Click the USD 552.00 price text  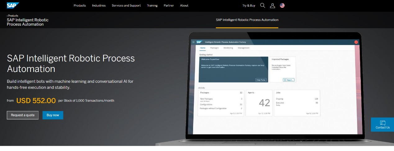coord(36,100)
